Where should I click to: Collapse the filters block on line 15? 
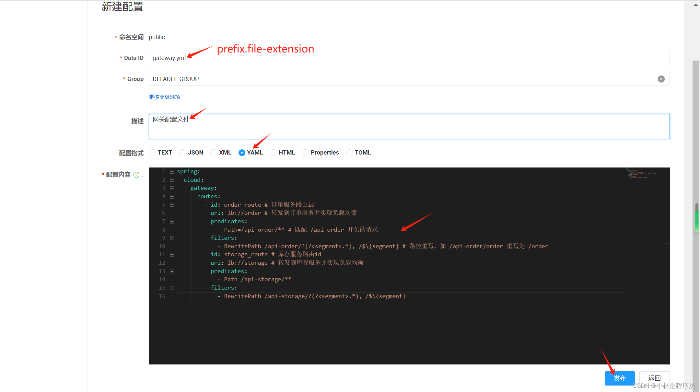172,288
